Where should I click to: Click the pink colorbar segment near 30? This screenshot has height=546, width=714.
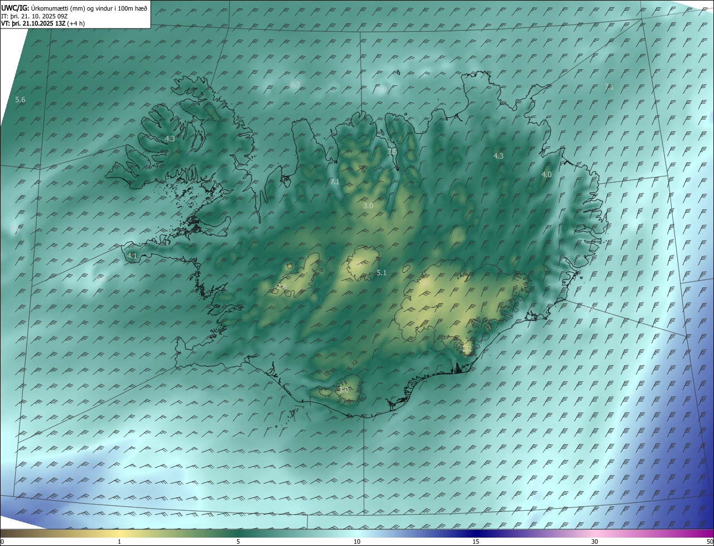[595, 534]
